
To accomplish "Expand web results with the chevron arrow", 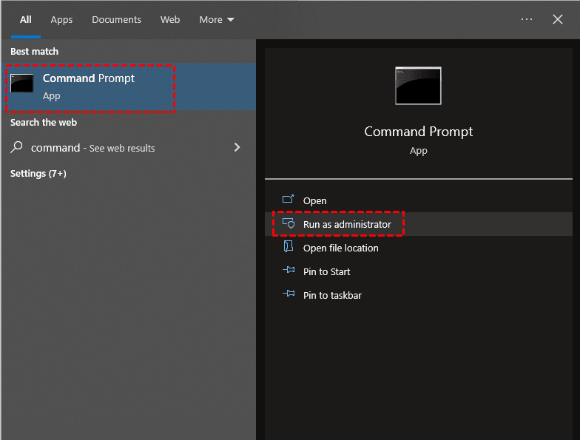I will coord(237,147).
